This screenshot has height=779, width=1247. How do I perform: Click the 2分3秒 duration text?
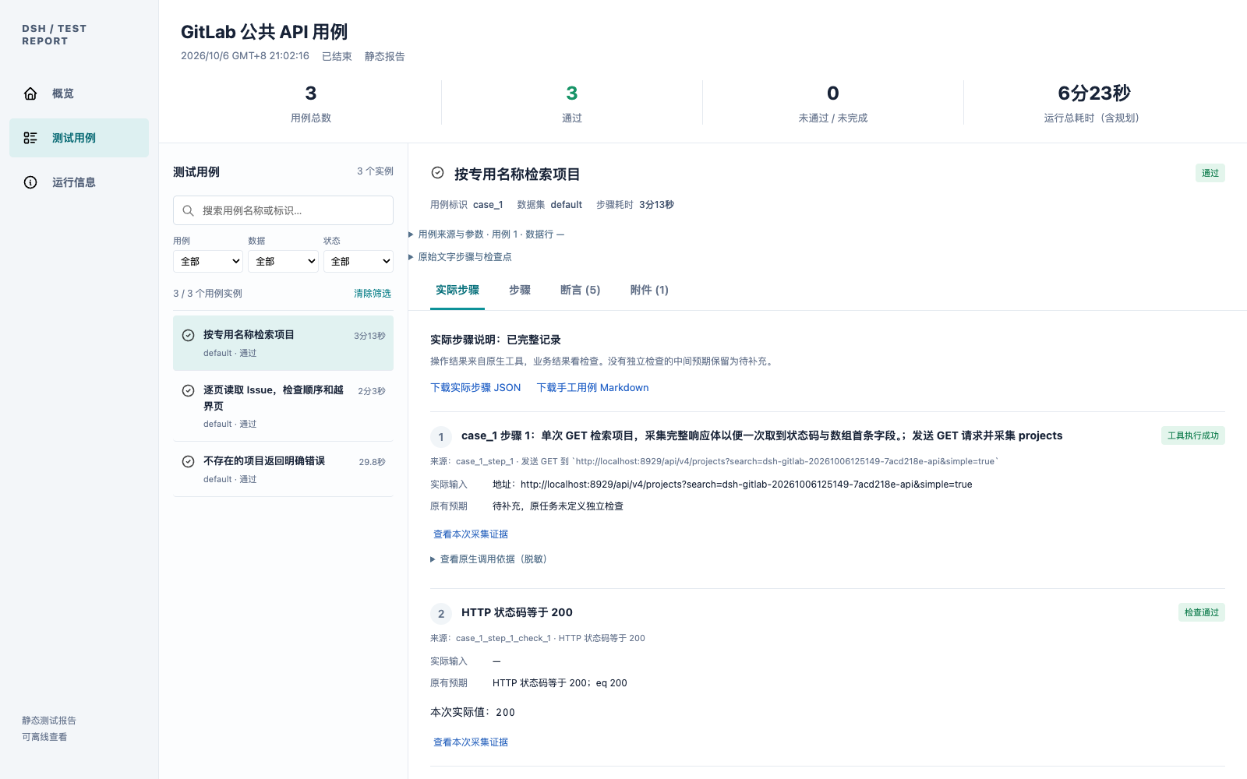coord(372,391)
